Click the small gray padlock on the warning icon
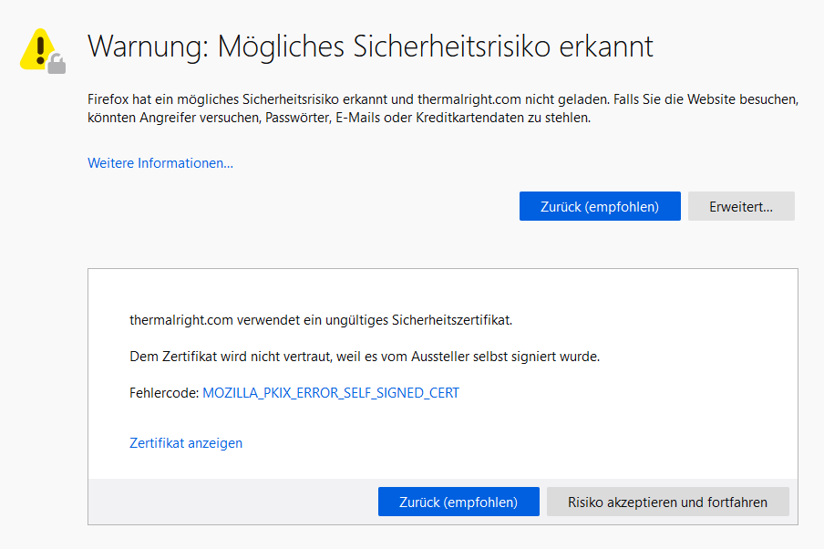This screenshot has height=549, width=824. pos(57,64)
